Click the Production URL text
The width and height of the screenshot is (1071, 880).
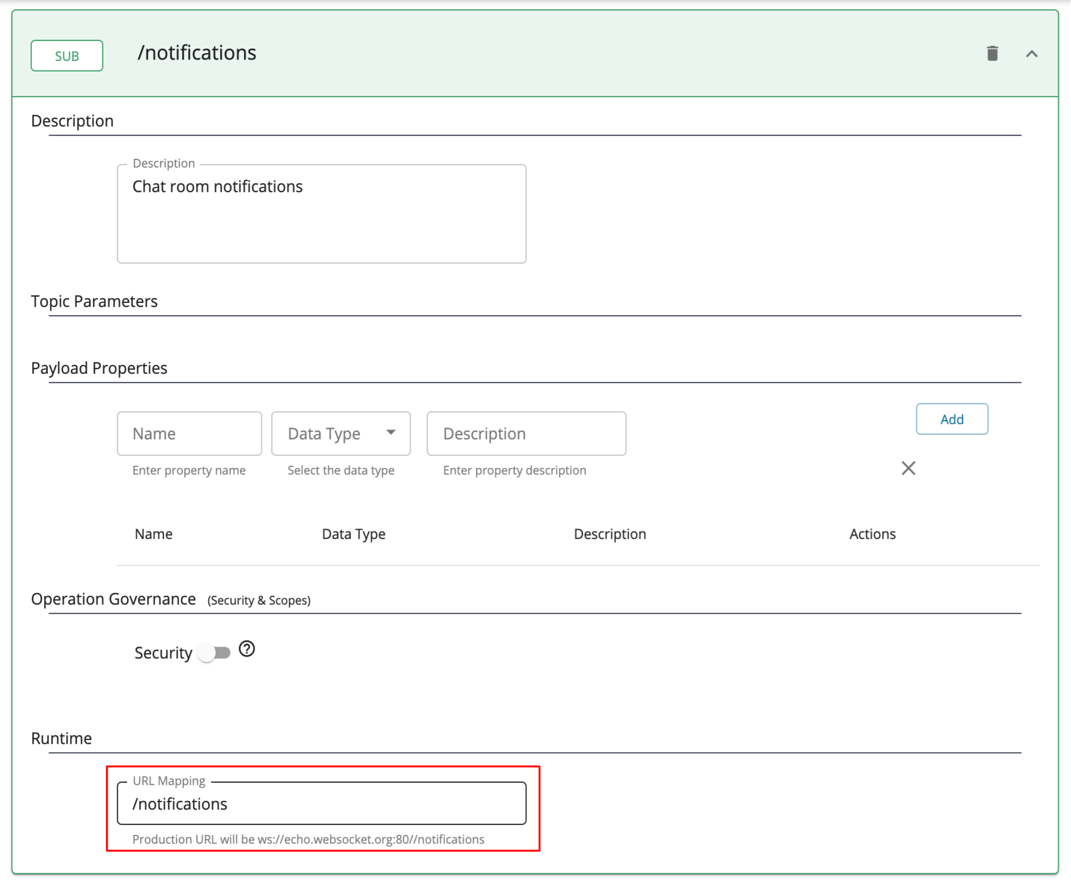pos(308,840)
